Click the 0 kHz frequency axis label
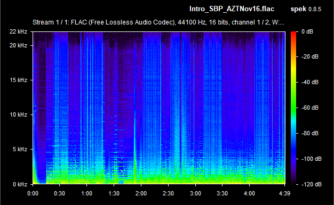 click(20, 184)
